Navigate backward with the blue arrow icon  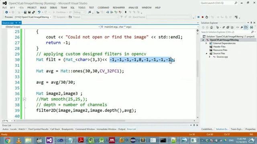tap(6, 12)
